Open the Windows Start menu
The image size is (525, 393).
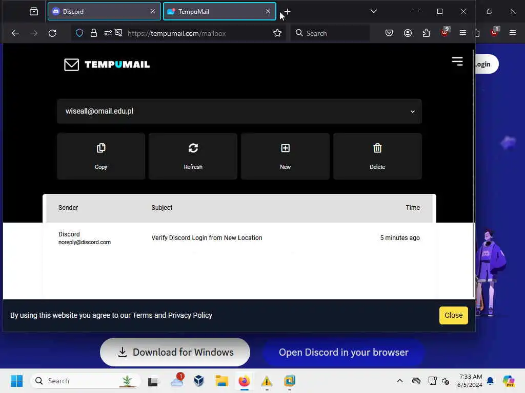[16, 381]
